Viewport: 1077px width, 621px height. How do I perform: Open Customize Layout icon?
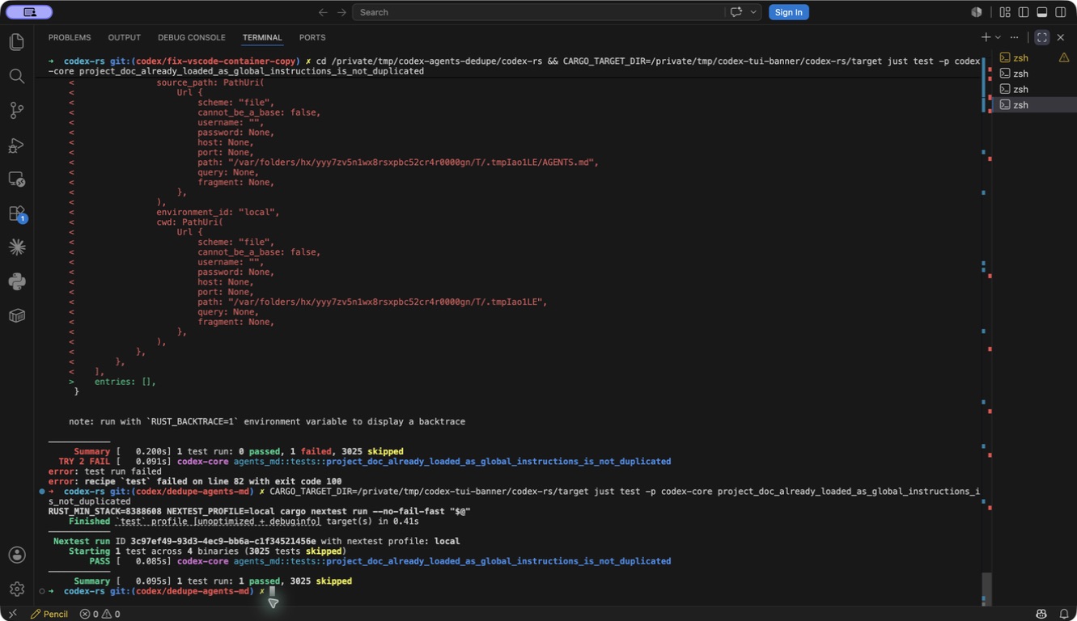click(1005, 12)
